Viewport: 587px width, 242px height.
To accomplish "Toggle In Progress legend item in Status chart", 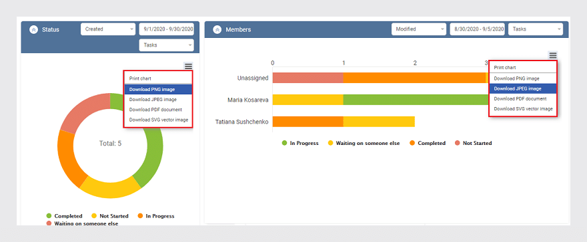I will pos(156,216).
